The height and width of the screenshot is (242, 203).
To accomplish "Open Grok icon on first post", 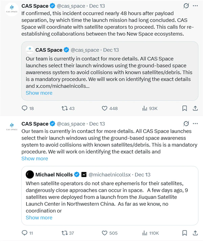I will point(186,6).
